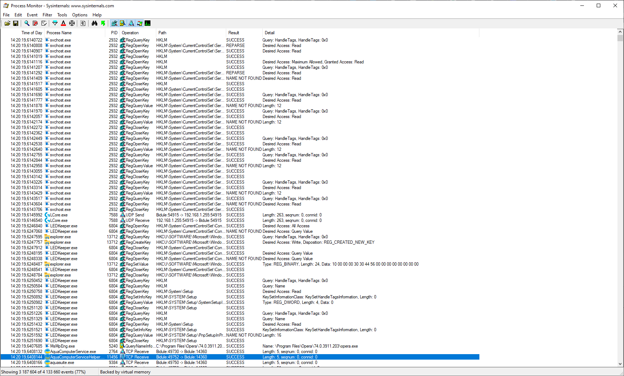Image resolution: width=624 pixels, height=376 pixels.
Task: Click the Time of Day column header
Action: (23, 33)
